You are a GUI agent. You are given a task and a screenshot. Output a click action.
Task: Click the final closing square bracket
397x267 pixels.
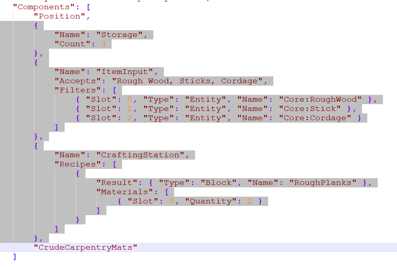15,257
